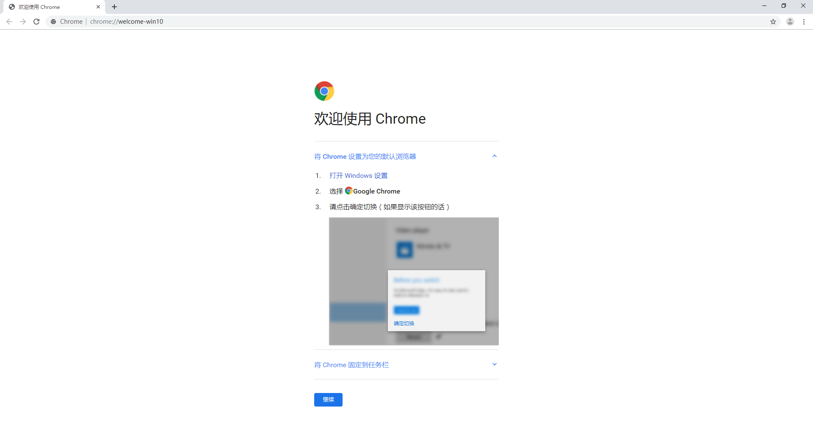Click the forward navigation arrow
Screen dimensions: 813x440
(x=23, y=22)
